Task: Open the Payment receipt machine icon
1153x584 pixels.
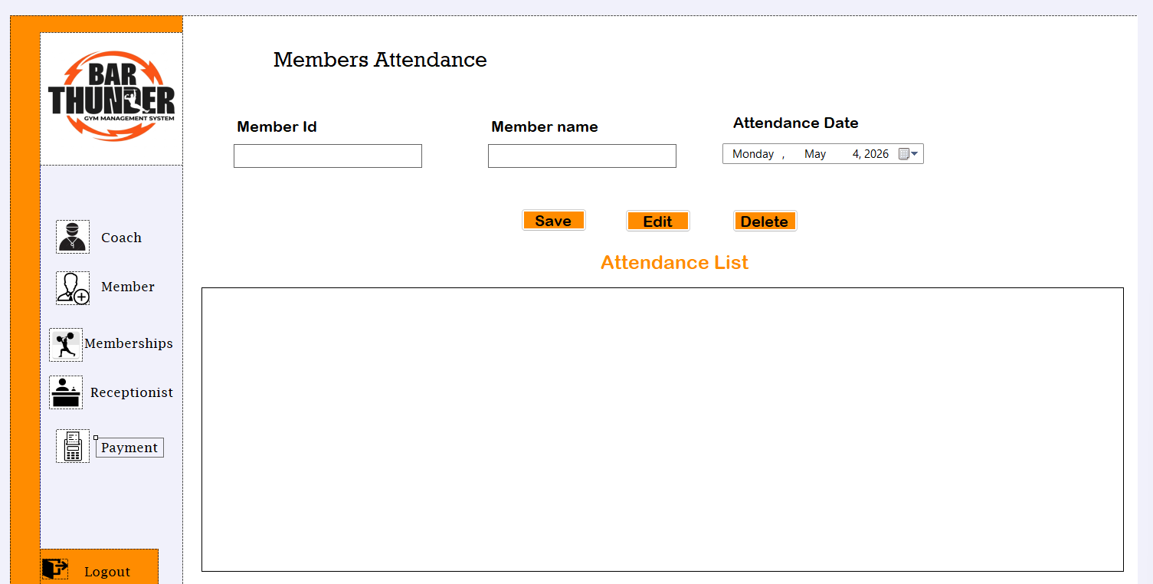Action: point(73,446)
